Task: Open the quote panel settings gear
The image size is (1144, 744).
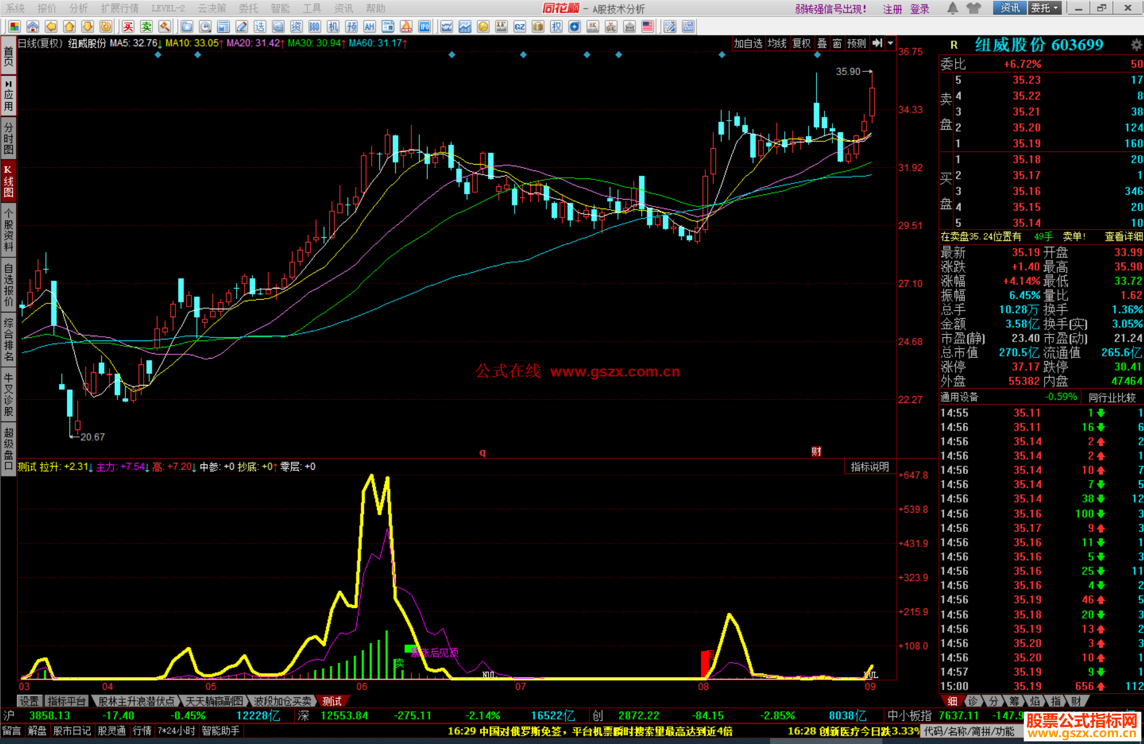Action: coord(1136,45)
